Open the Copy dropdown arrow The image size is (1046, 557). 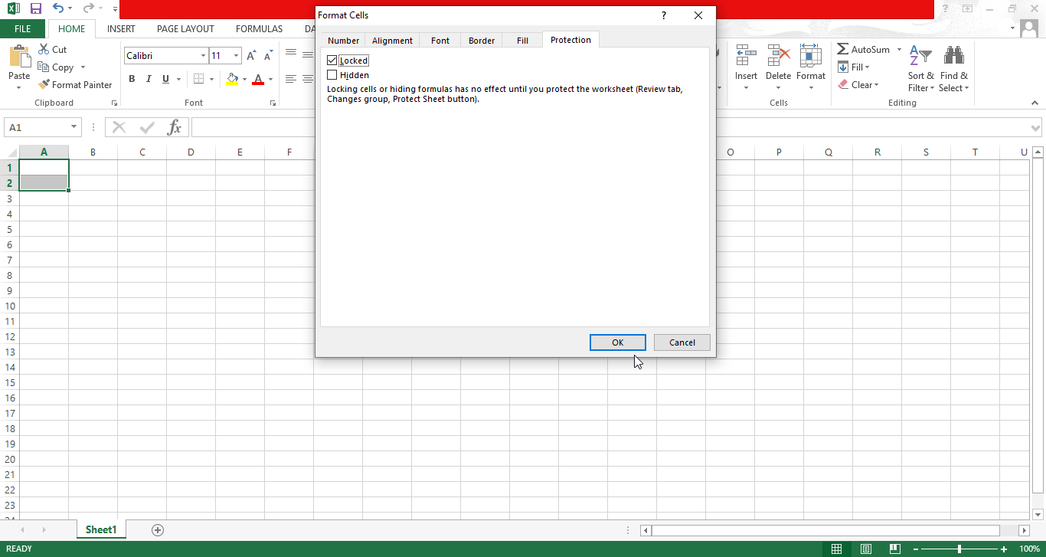click(x=83, y=67)
